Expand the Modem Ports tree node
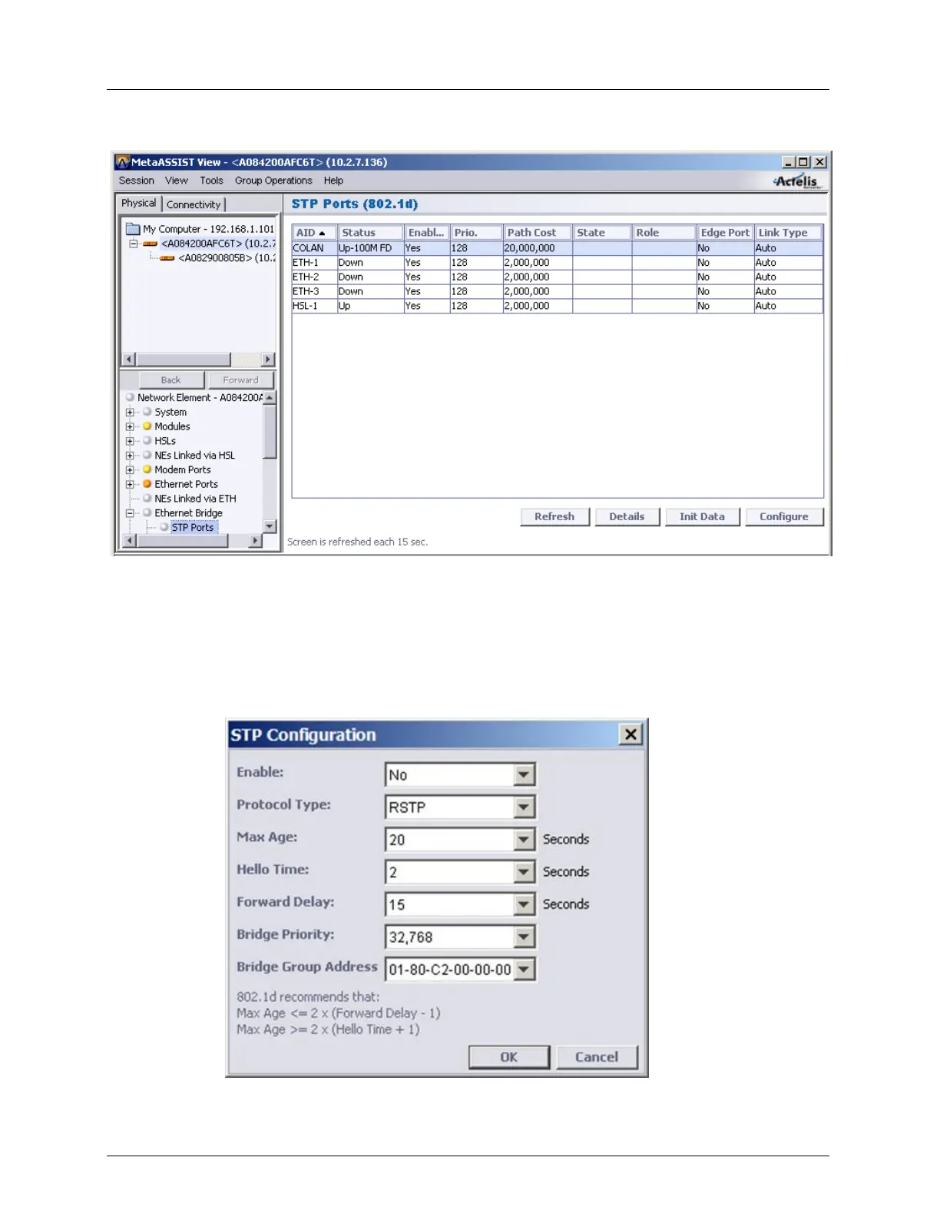Screen dimensions: 940x1217 131,469
